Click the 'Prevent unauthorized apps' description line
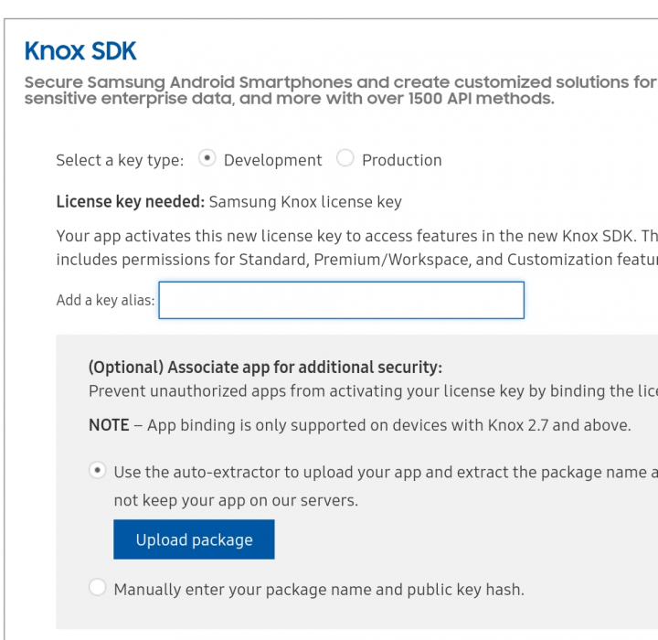This screenshot has height=640, width=658. coord(373,391)
